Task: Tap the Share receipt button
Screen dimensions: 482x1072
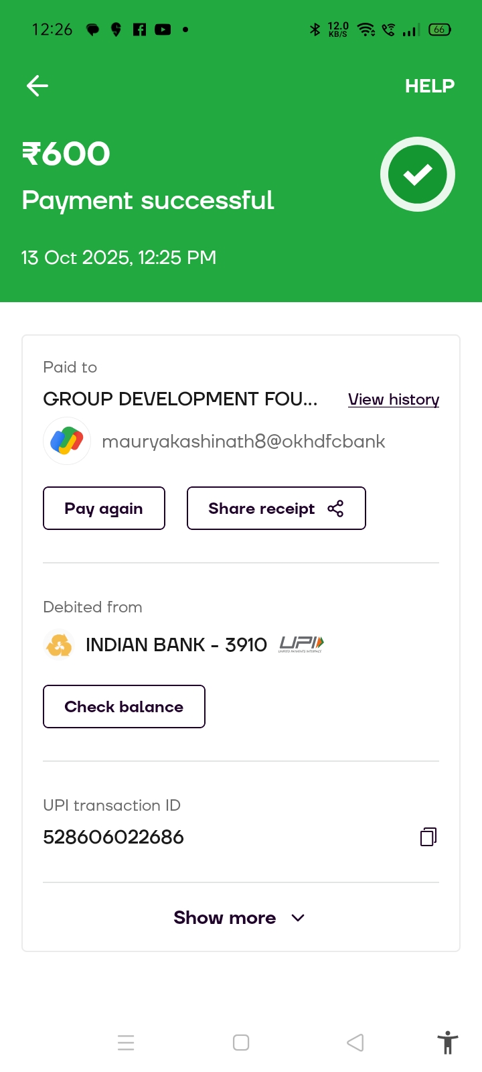Action: [x=276, y=509]
